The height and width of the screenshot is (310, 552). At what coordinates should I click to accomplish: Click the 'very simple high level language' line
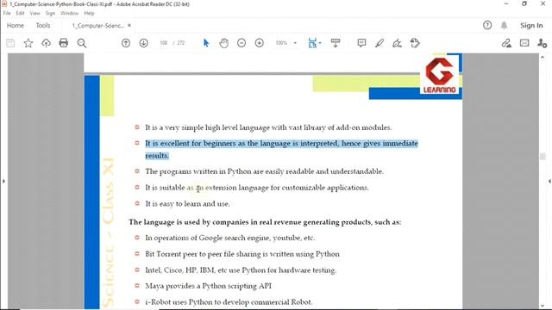[268, 127]
